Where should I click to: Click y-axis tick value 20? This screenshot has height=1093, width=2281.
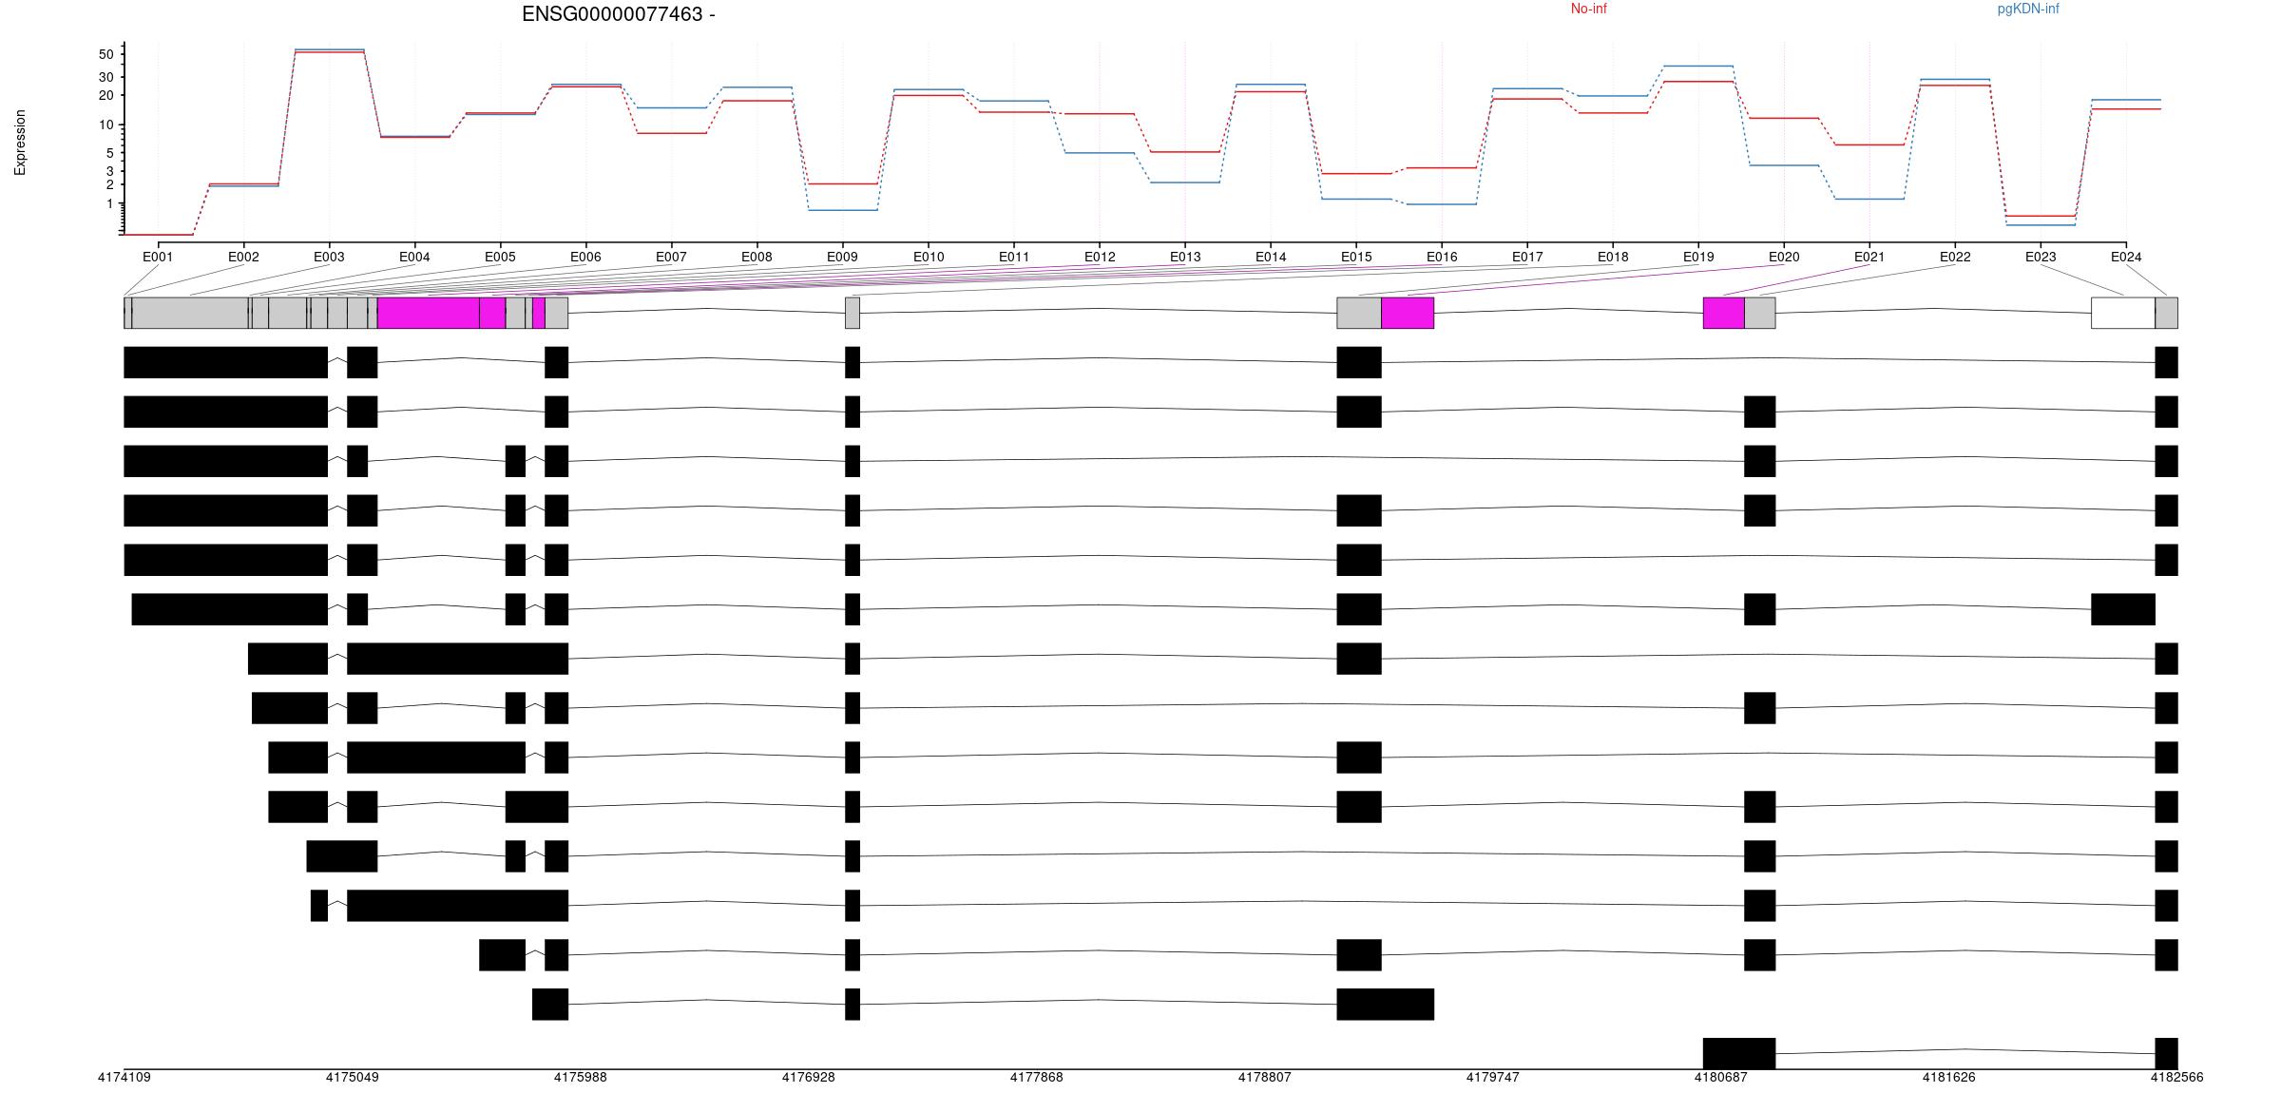[105, 95]
